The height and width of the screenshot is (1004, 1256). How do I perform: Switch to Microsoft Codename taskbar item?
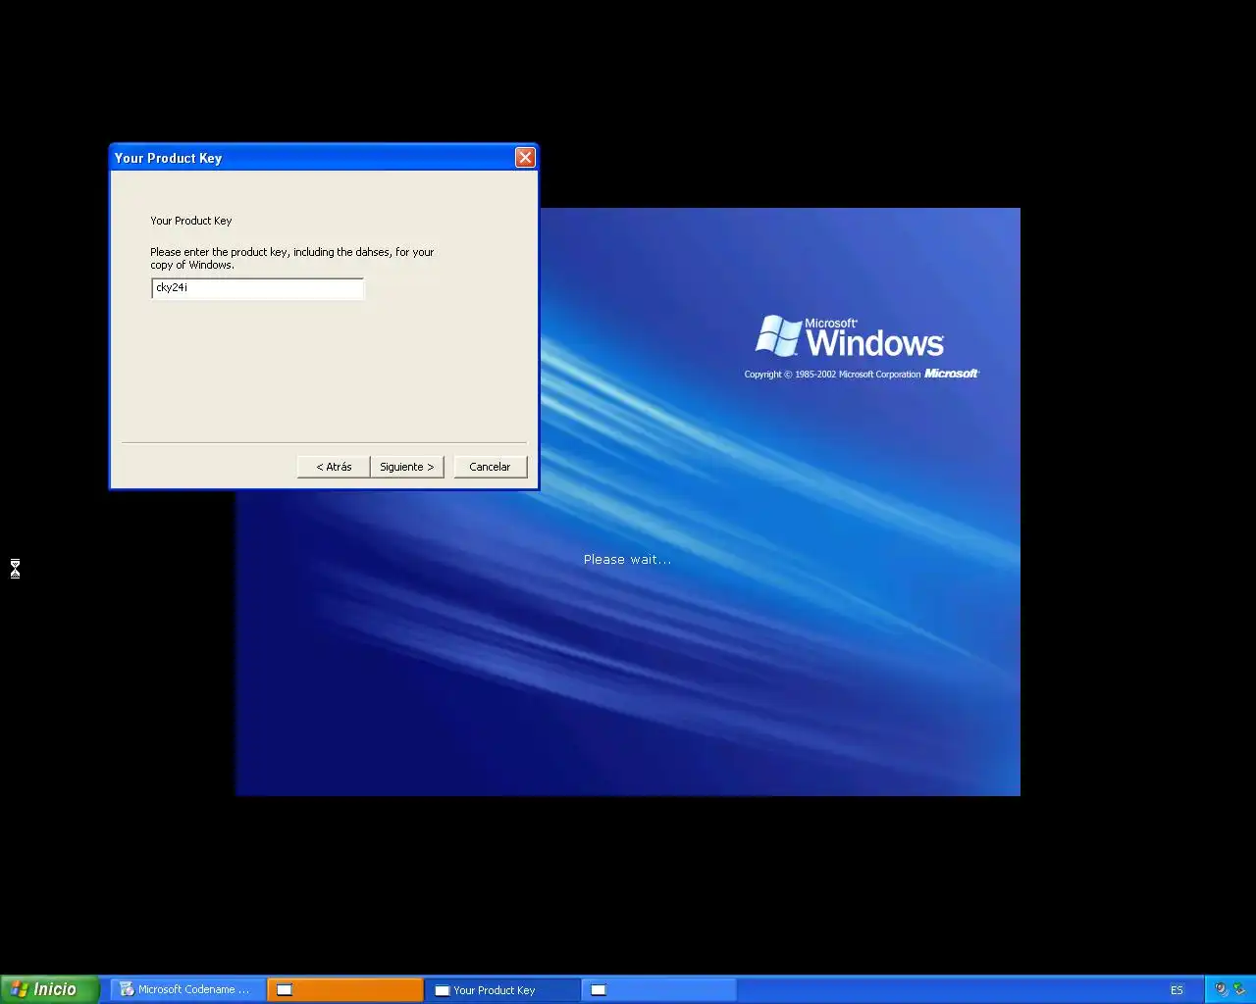[x=187, y=989]
